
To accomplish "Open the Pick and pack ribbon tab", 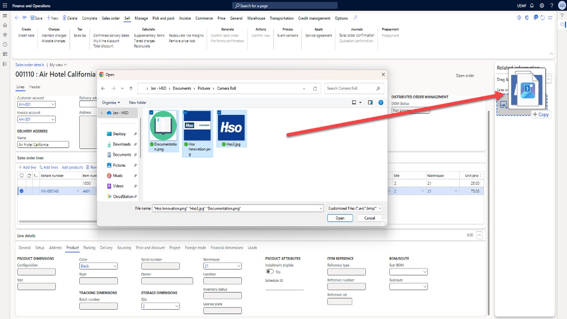I will point(163,18).
